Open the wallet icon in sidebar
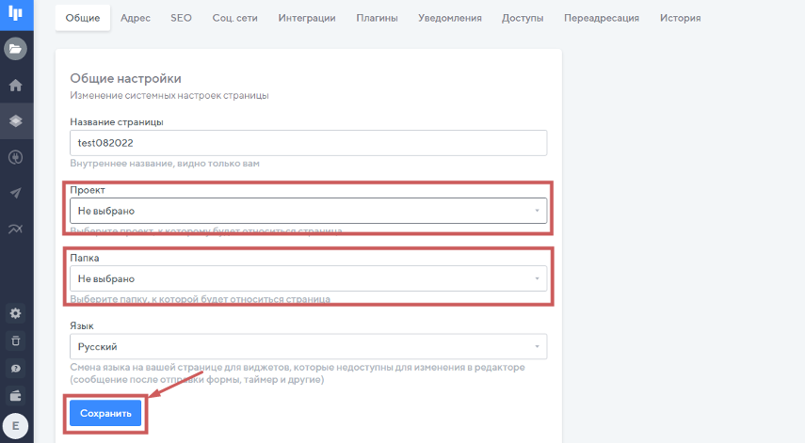The height and width of the screenshot is (443, 805). [15, 394]
